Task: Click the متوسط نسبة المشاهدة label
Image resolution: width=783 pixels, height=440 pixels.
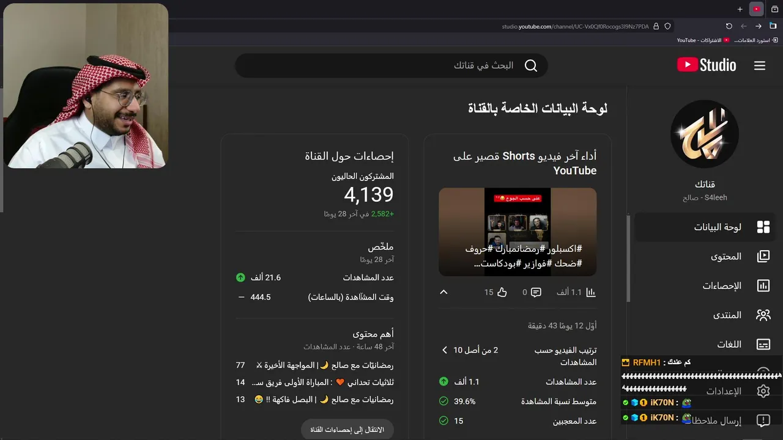Action: [x=558, y=402]
